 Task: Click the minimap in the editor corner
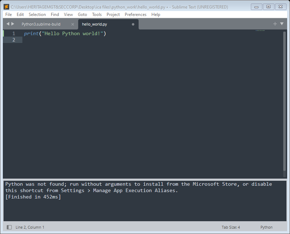[260, 31]
